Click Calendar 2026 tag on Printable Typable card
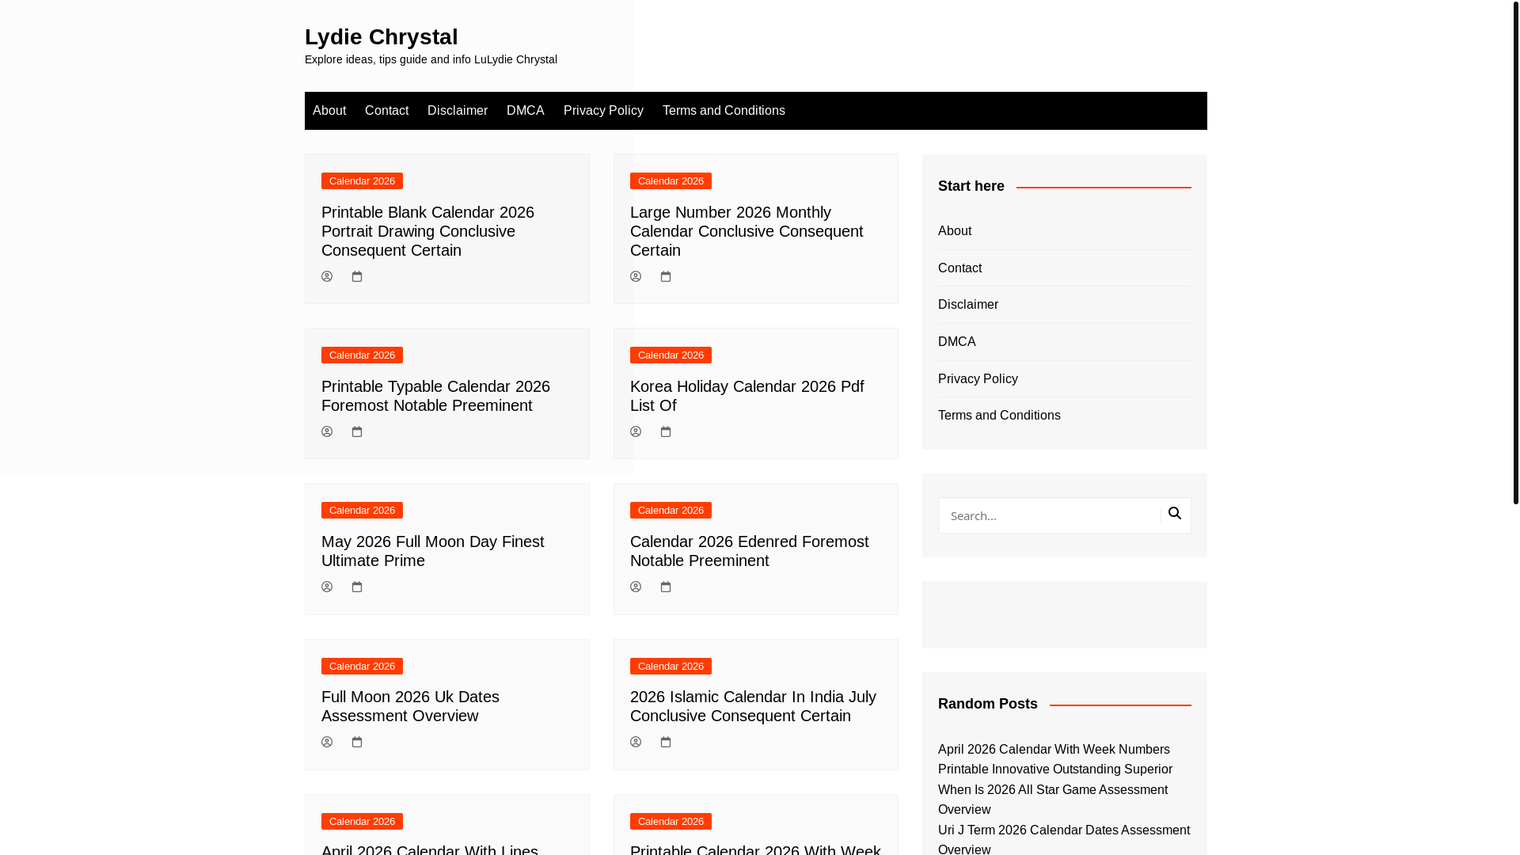 [362, 355]
